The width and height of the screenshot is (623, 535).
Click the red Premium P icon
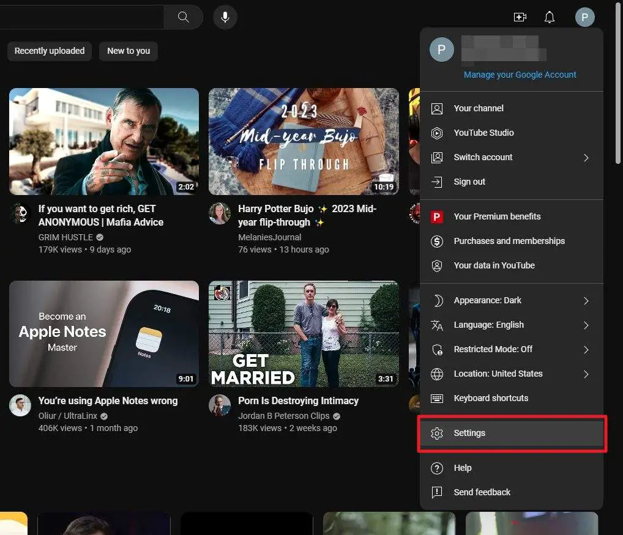pos(437,216)
